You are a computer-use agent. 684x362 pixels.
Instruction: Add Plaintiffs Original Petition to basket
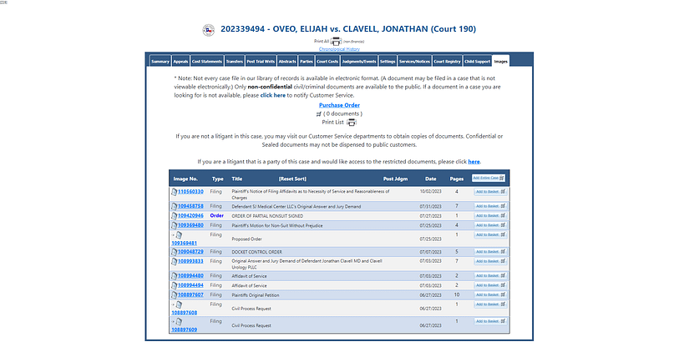(x=490, y=295)
